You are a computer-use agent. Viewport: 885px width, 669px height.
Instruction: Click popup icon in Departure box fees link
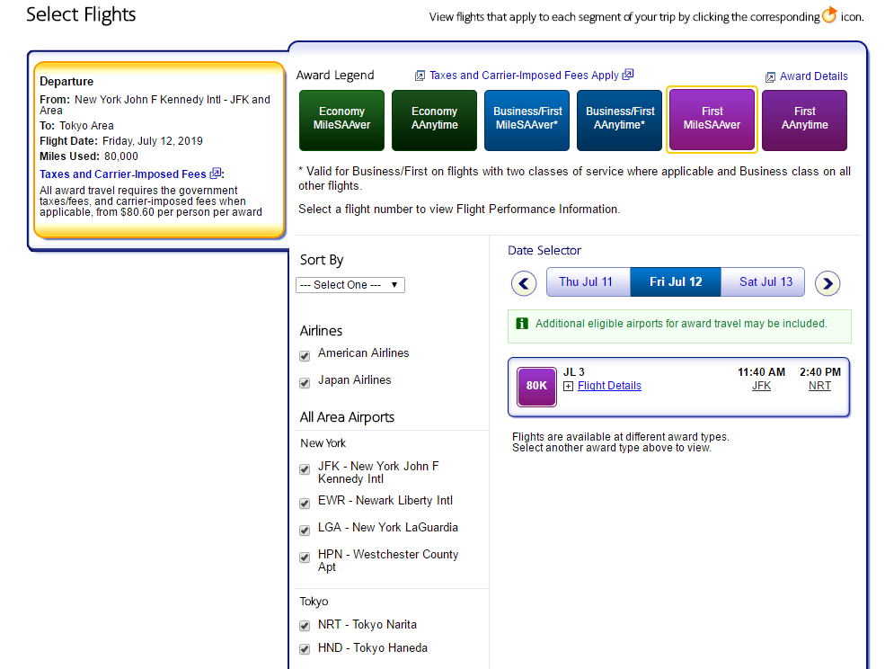click(x=216, y=174)
